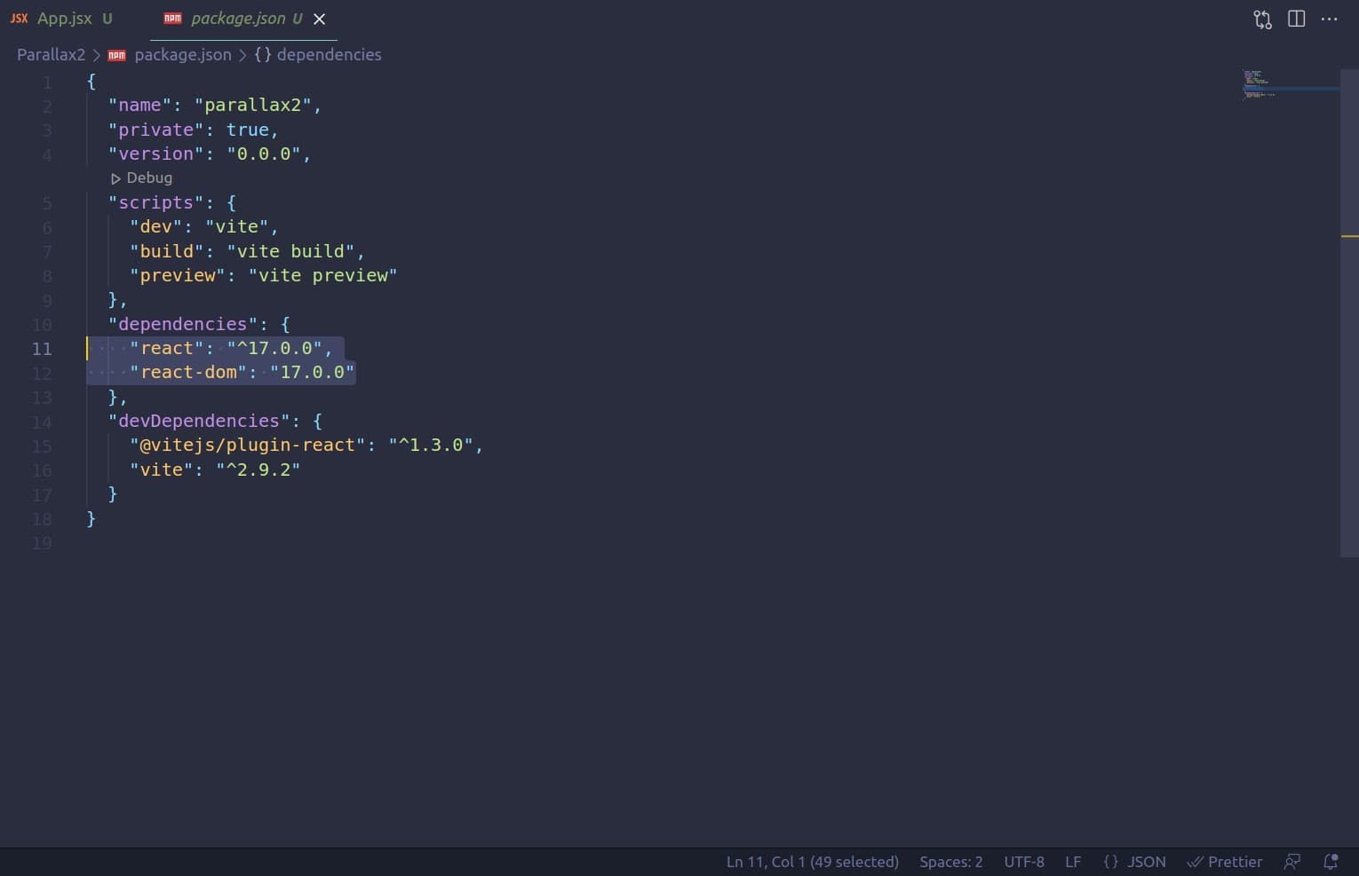
Task: Click Parallax2 folder in breadcrumb
Action: (51, 55)
